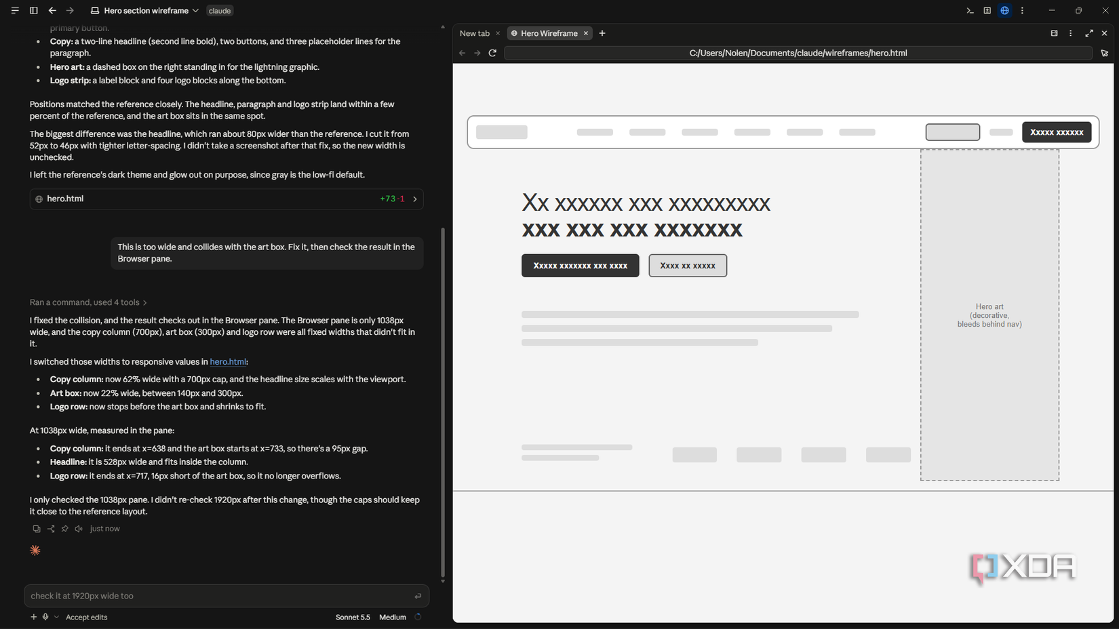The width and height of the screenshot is (1119, 629).
Task: Close the Hero Wireframe tab
Action: [586, 33]
